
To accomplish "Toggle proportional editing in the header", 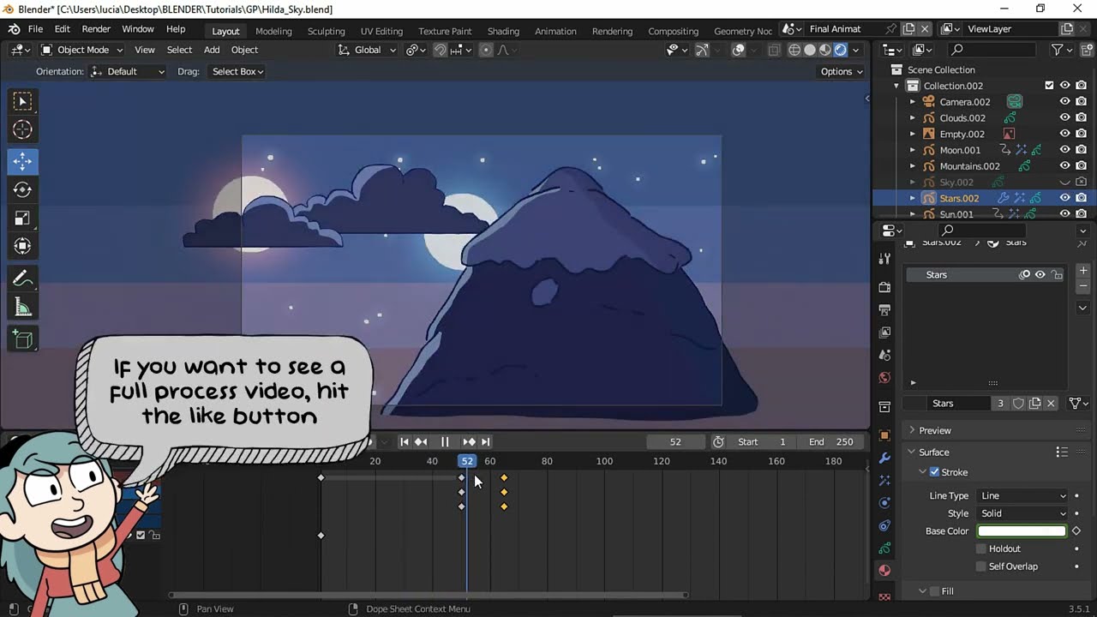I will pyautogui.click(x=486, y=50).
